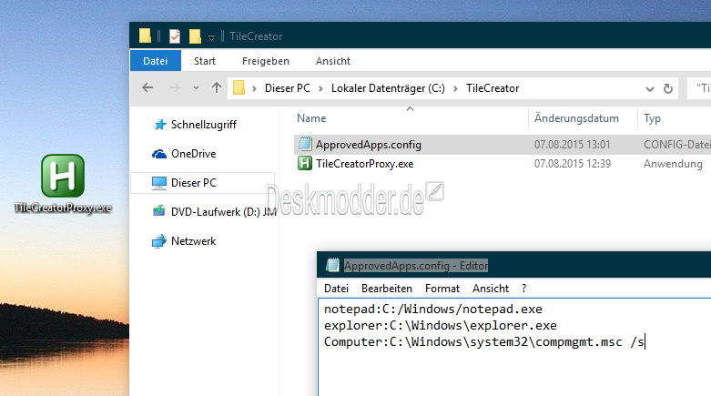Select the TileCreatorProxy.exe file in list
This screenshot has height=396, width=711.
[x=364, y=163]
